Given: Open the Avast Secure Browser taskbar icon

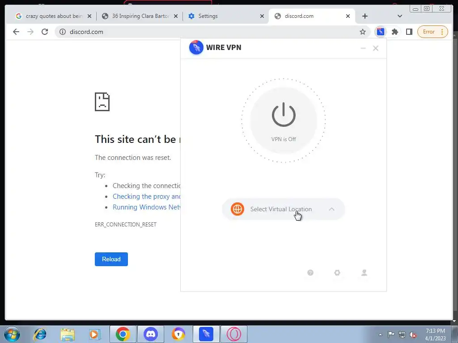Looking at the screenshot, I should pos(178,334).
